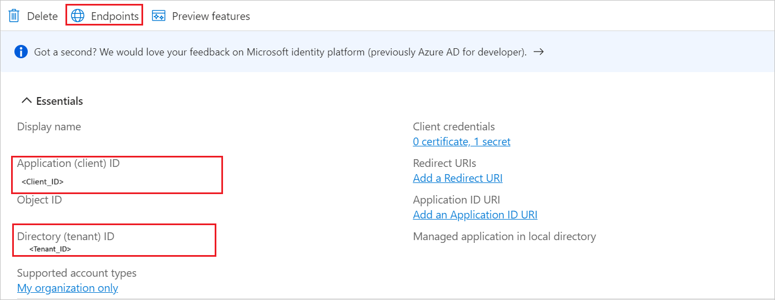The width and height of the screenshot is (775, 300).
Task: Open Endpoints via the globe icon
Action: pyautogui.click(x=78, y=16)
